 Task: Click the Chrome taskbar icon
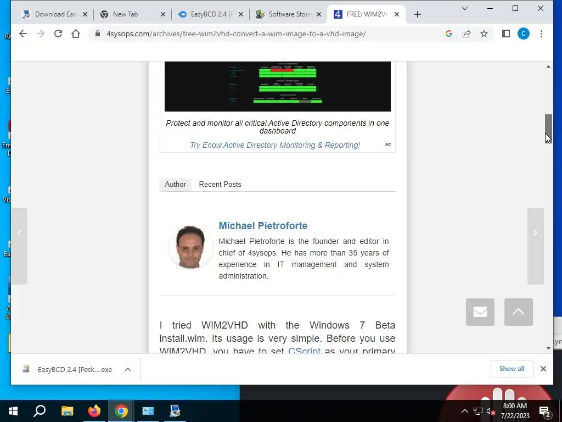coord(121,411)
